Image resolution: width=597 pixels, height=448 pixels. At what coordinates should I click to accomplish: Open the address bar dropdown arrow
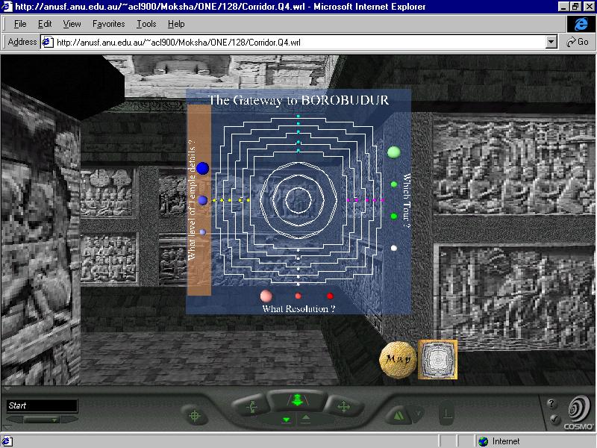(551, 43)
